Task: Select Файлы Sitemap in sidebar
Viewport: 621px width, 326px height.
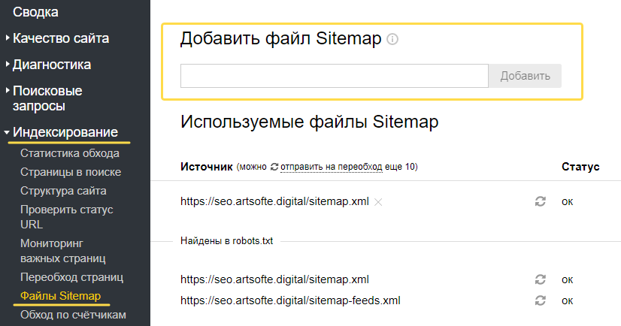Action: tap(60, 296)
